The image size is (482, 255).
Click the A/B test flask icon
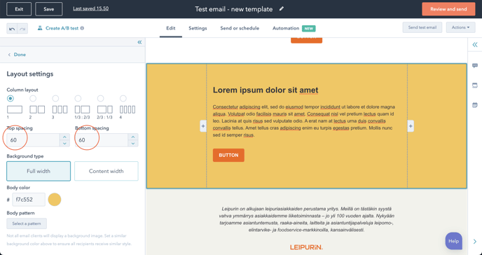(x=40, y=28)
